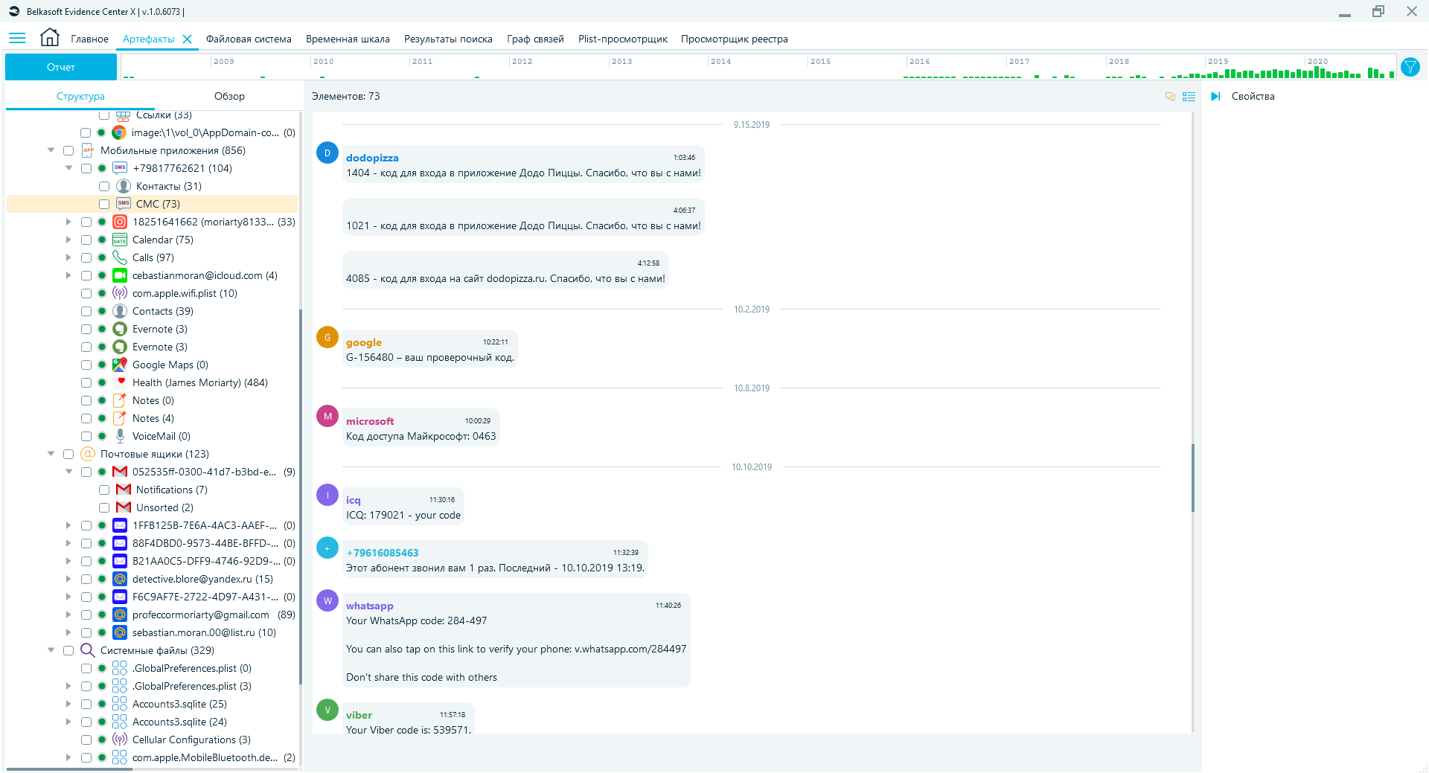Tick the Calendar (75) checkbox
Image resolution: width=1429 pixels, height=773 pixels.
[x=86, y=240]
